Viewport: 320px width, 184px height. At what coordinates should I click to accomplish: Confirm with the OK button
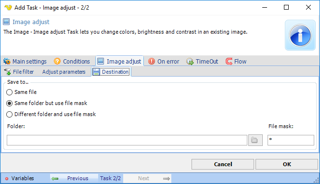pyautogui.click(x=287, y=164)
